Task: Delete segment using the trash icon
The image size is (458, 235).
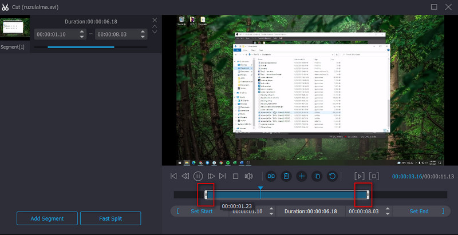Action: click(286, 176)
